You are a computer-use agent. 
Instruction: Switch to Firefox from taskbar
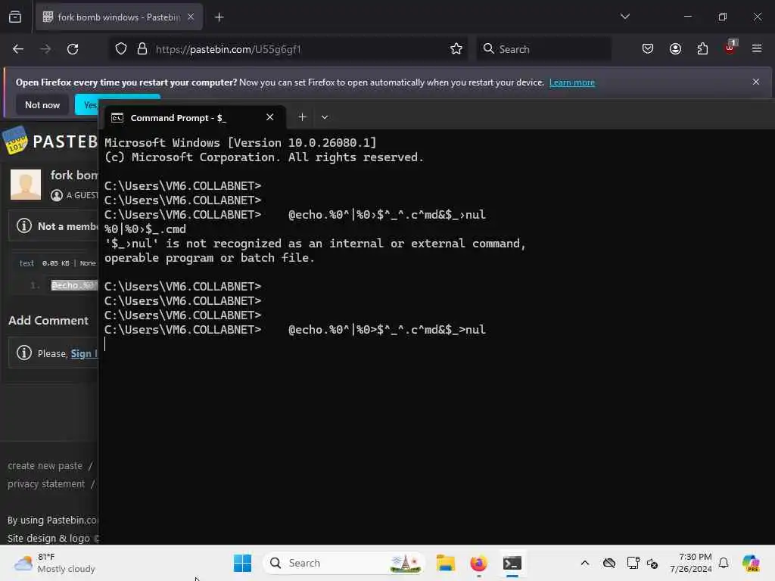pyautogui.click(x=478, y=563)
